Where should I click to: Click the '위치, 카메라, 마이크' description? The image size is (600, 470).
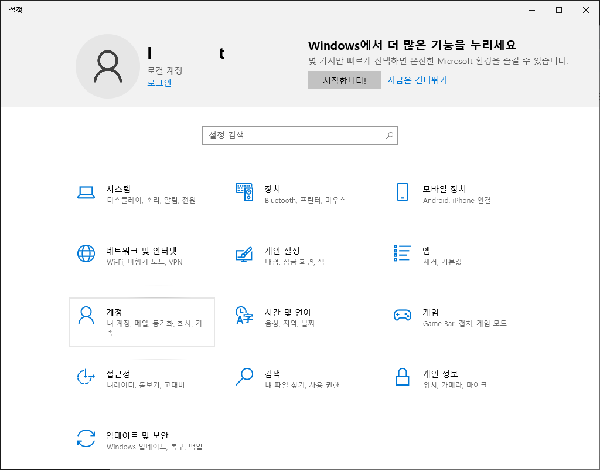click(x=455, y=385)
